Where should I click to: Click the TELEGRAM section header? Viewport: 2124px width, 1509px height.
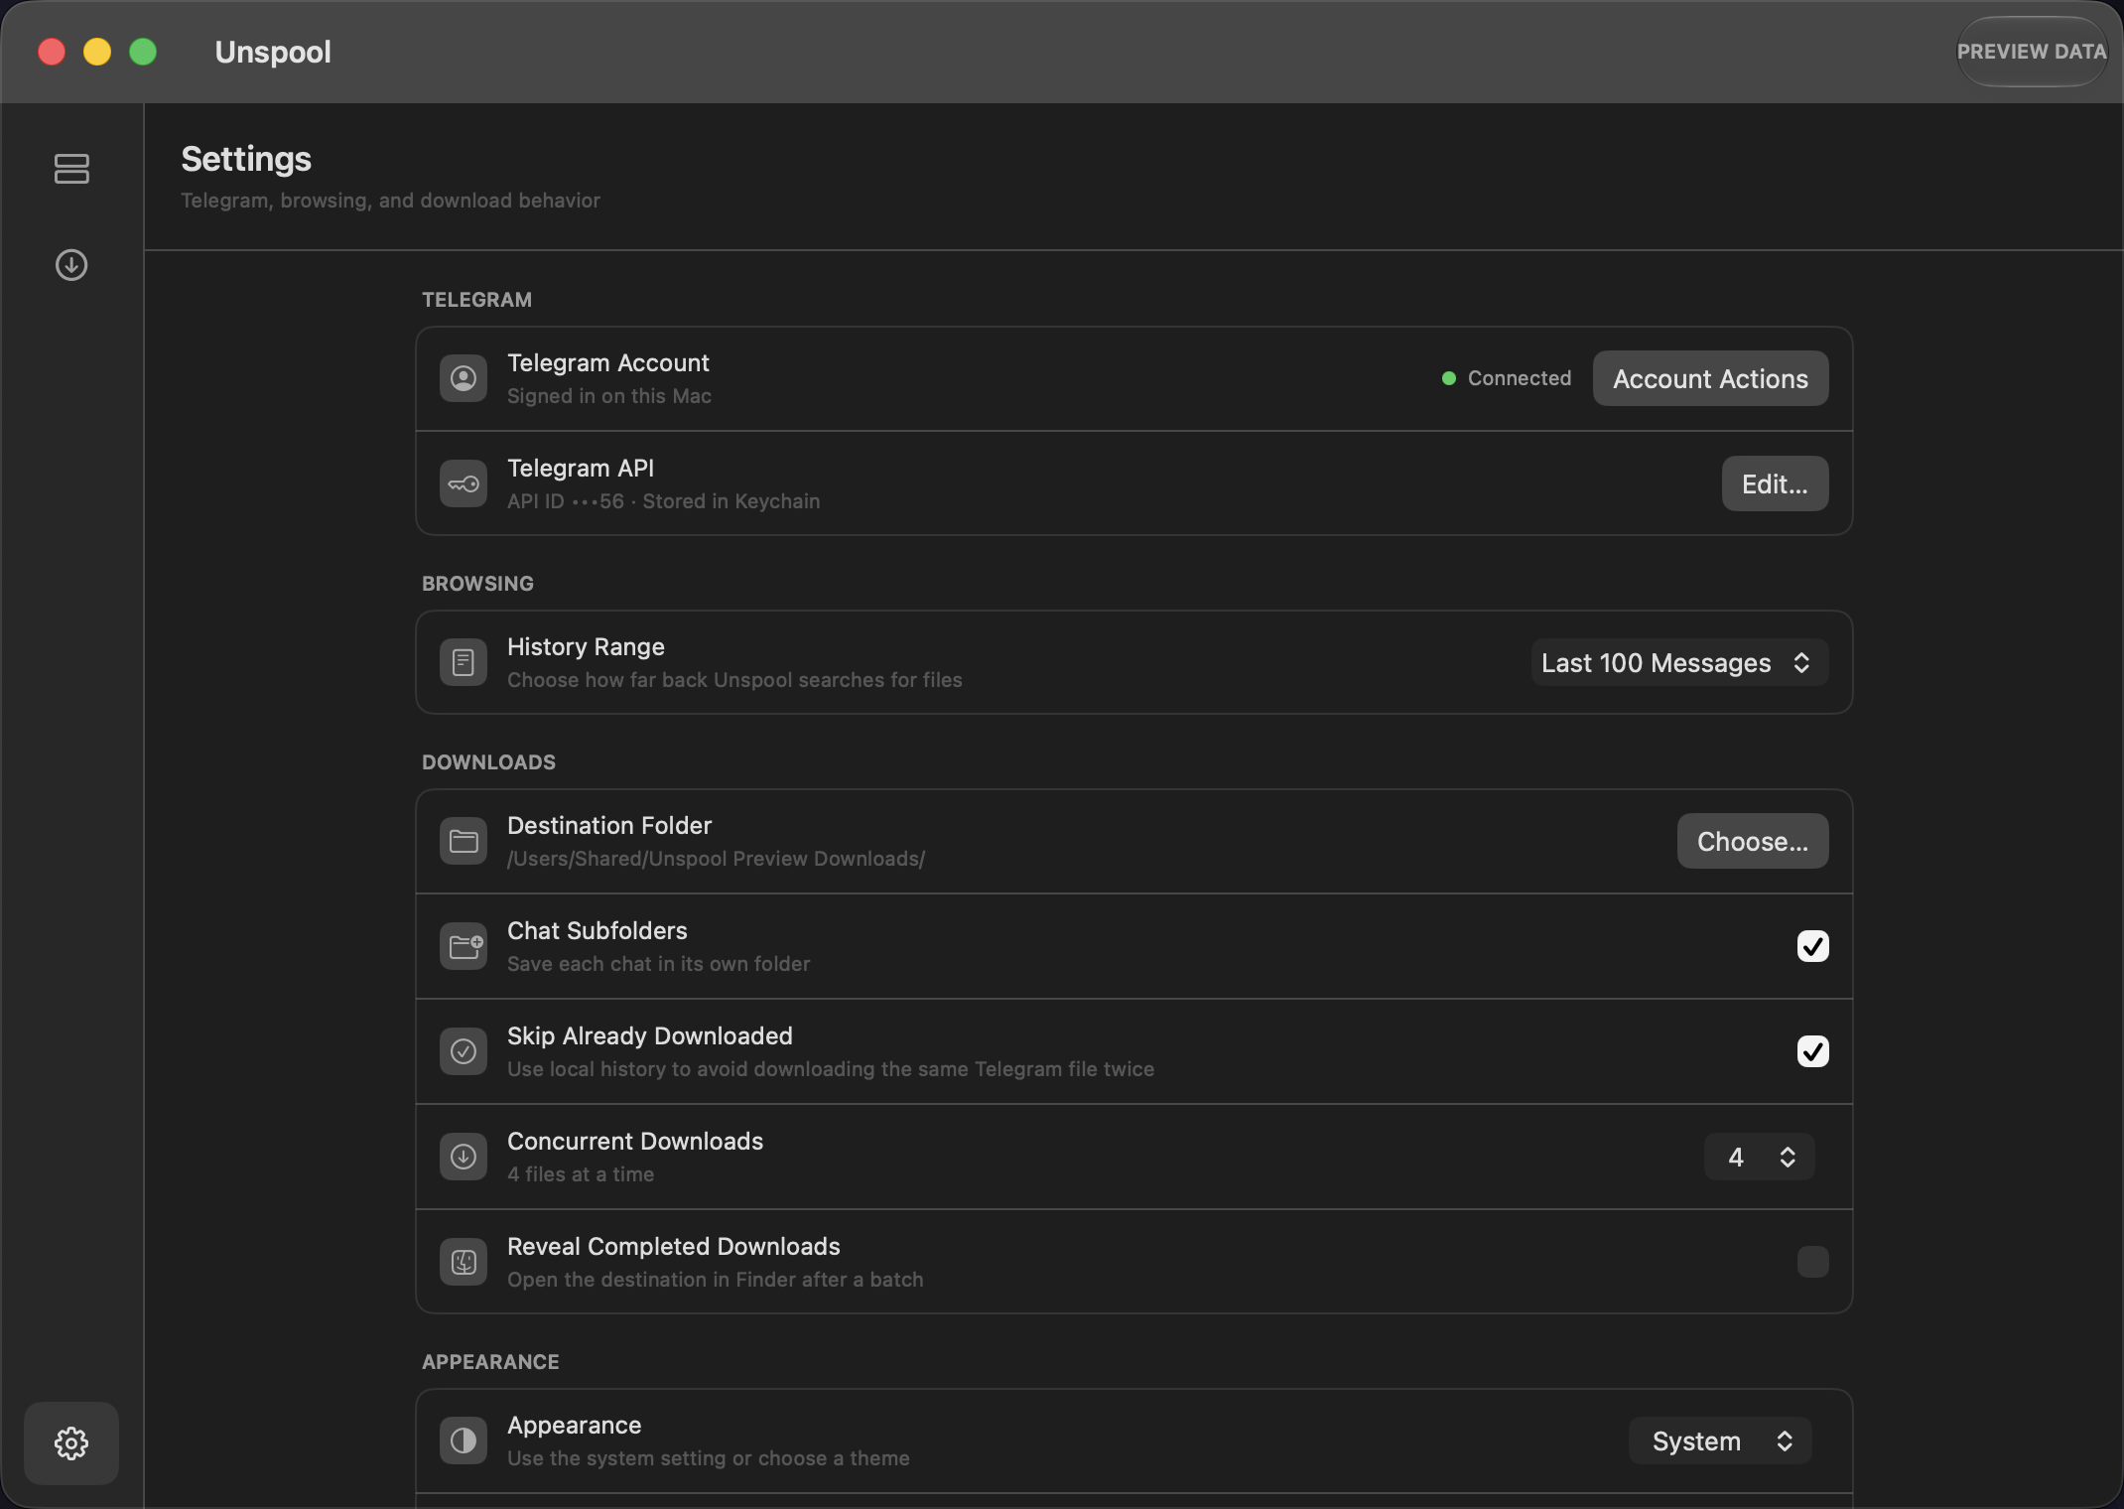[477, 300]
